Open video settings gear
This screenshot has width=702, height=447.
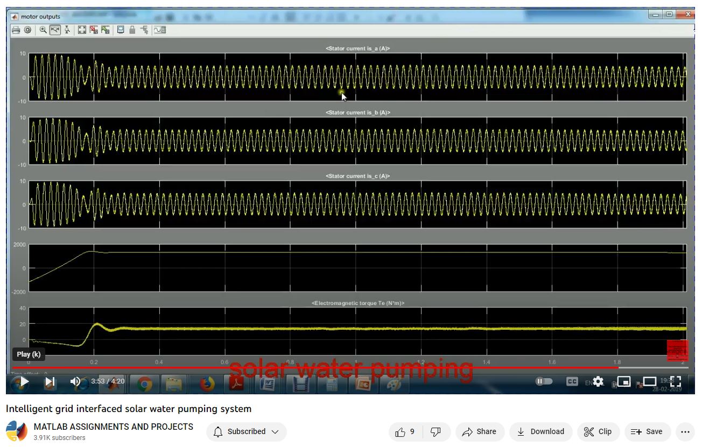[598, 382]
